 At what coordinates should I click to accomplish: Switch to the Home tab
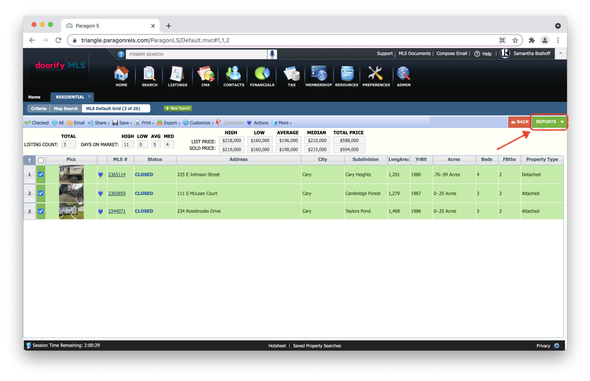pos(34,97)
